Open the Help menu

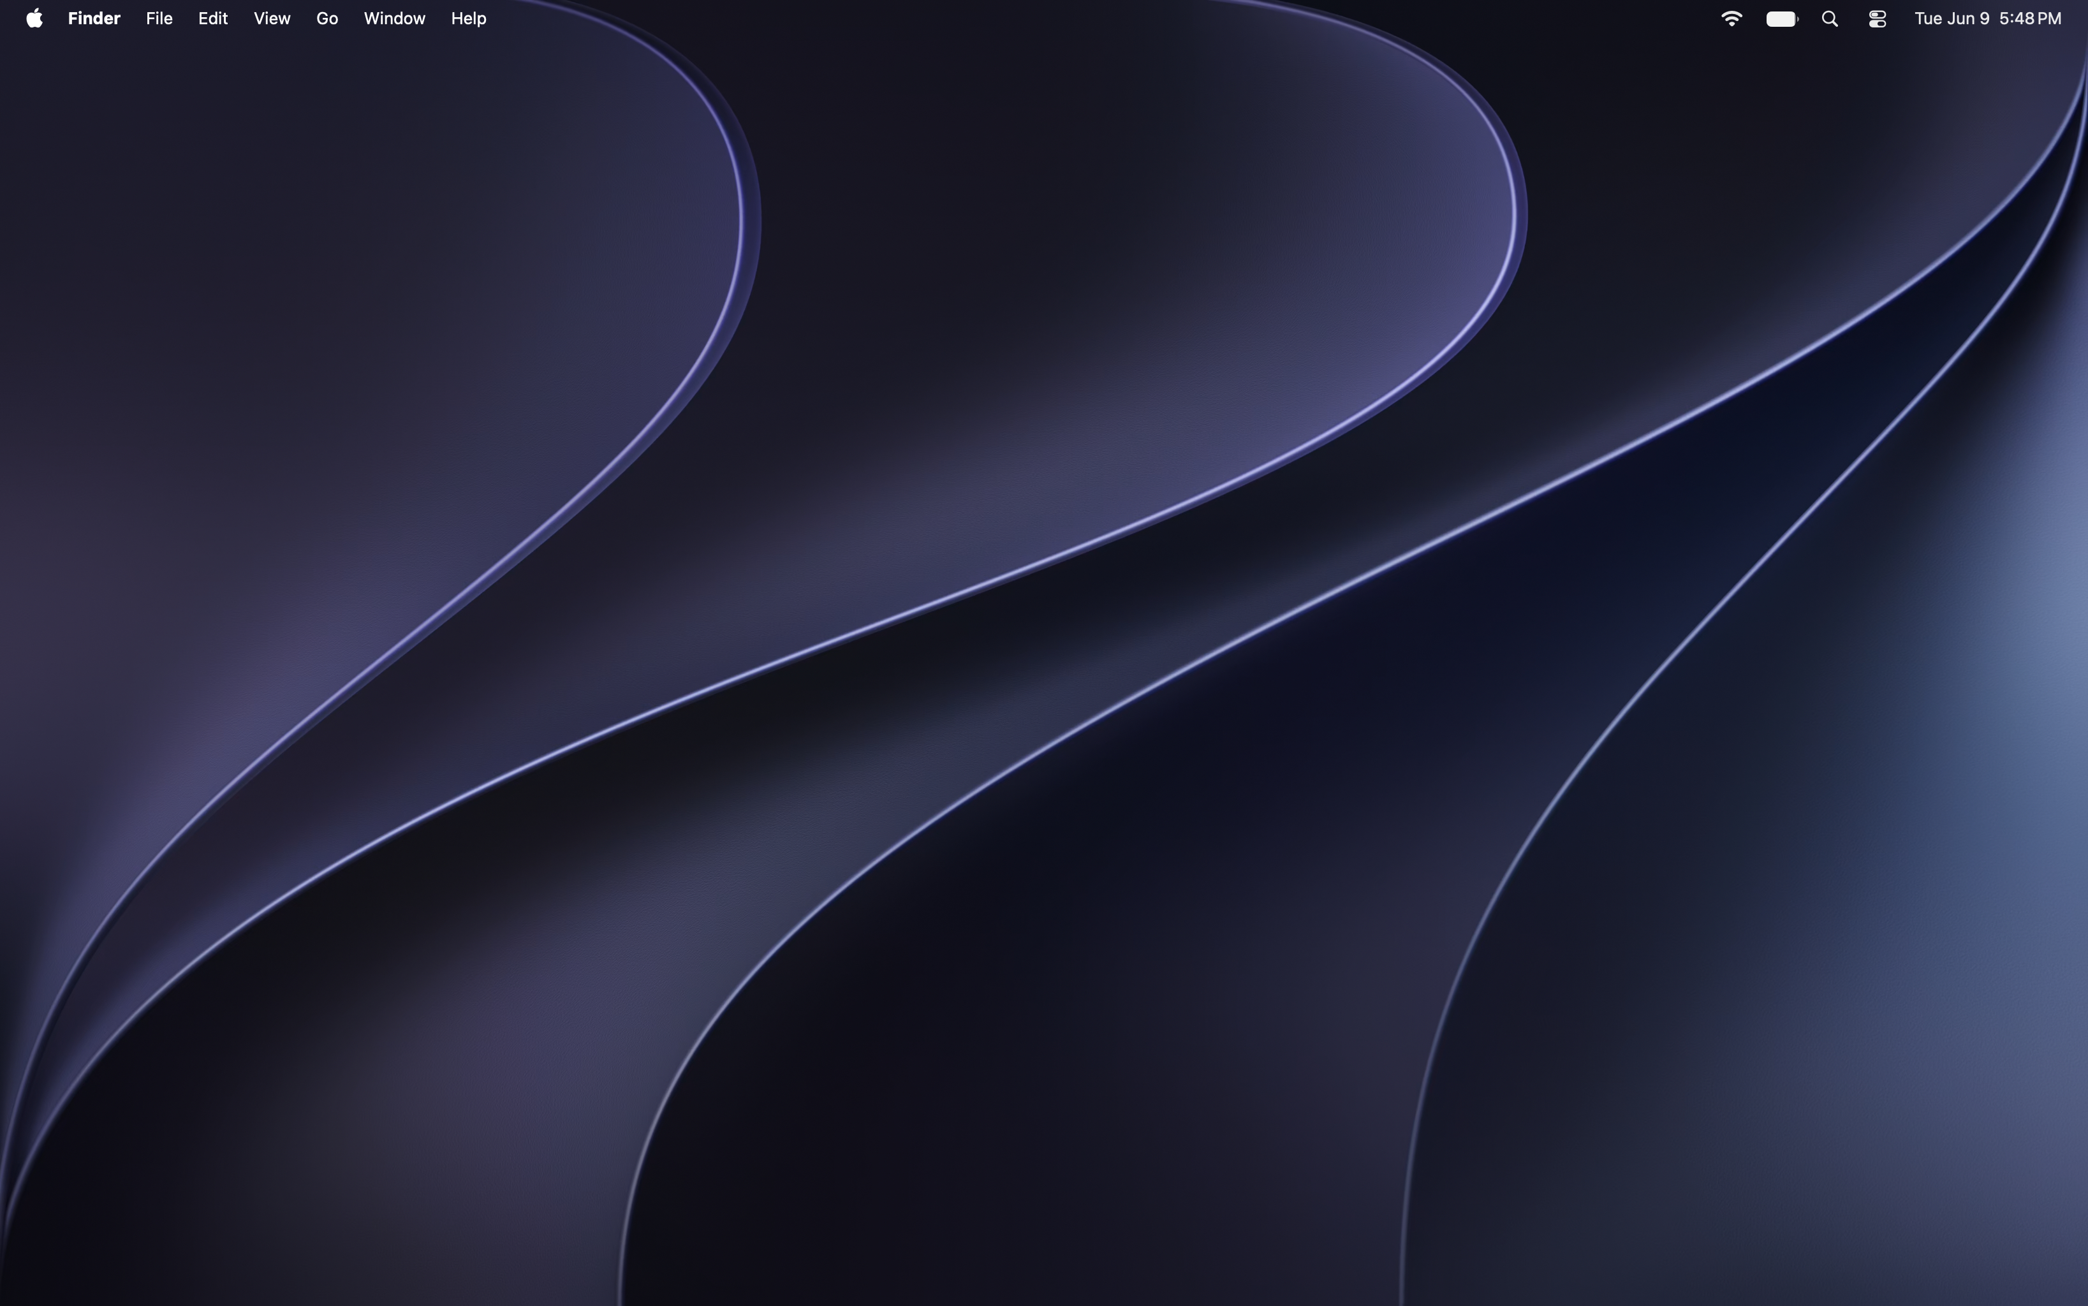tap(468, 18)
